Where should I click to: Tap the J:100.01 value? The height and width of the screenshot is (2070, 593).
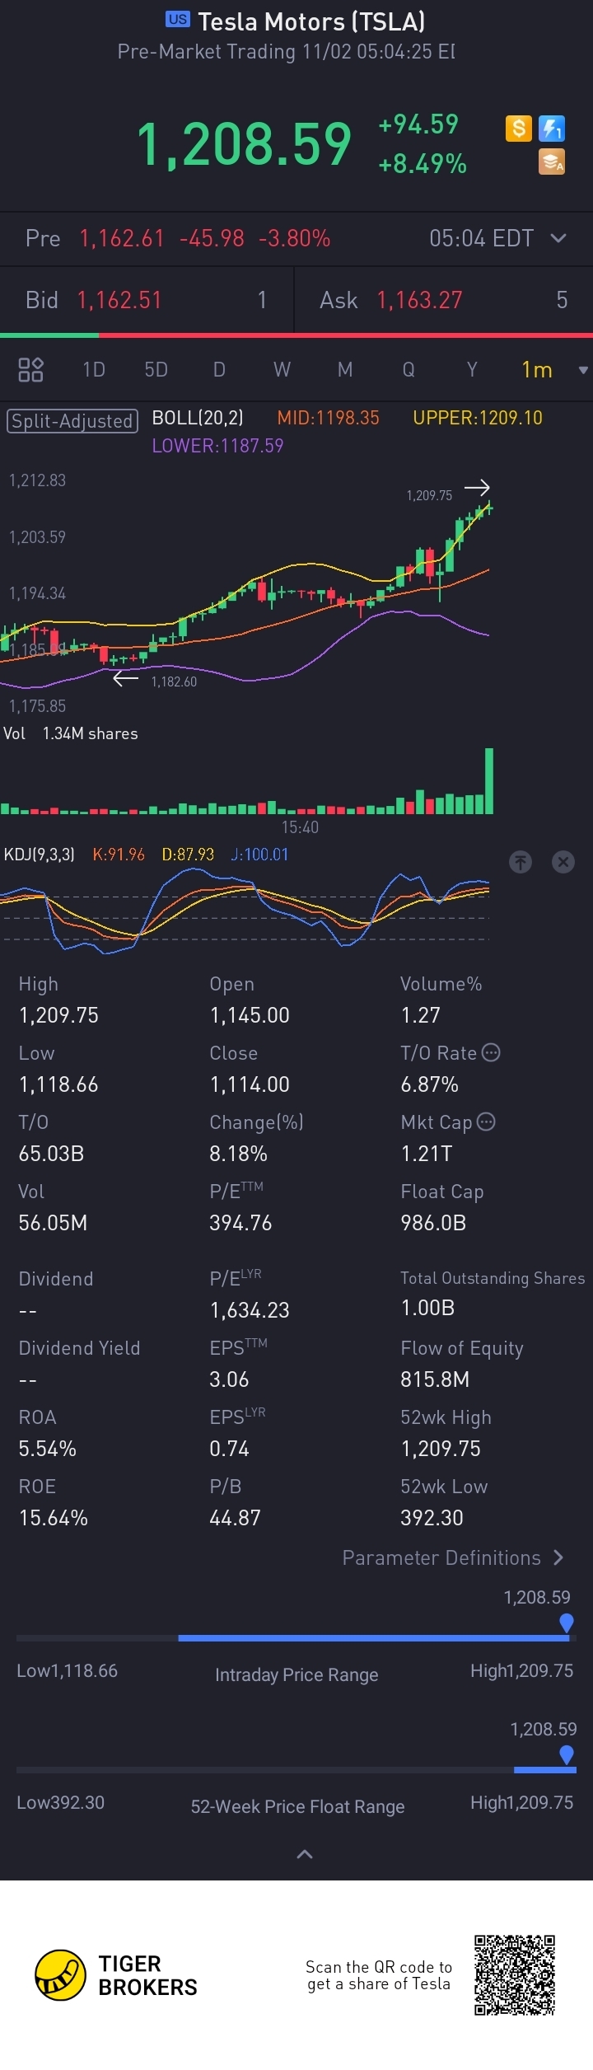[259, 855]
